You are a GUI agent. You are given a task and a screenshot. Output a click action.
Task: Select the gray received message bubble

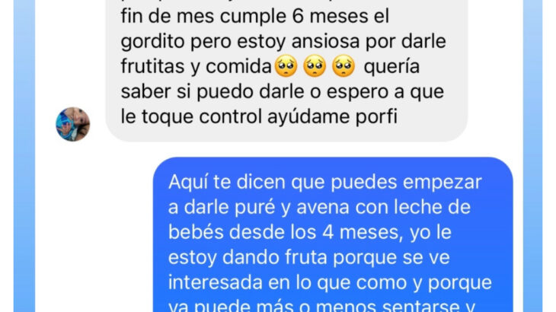point(286,71)
